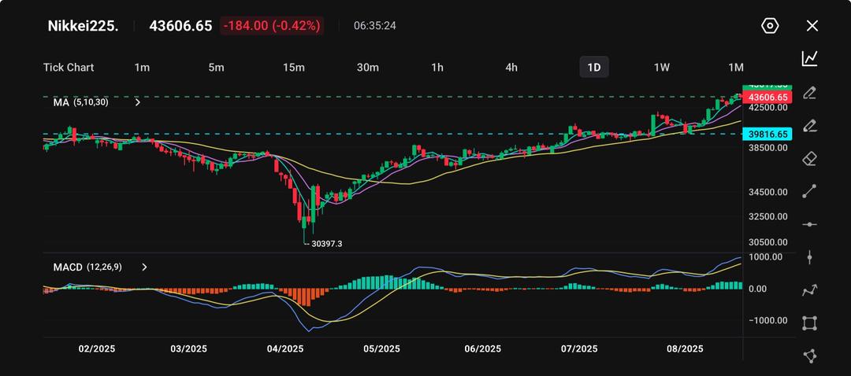Select the rectangle shape tool
Screen dimensions: 851x376
point(809,323)
